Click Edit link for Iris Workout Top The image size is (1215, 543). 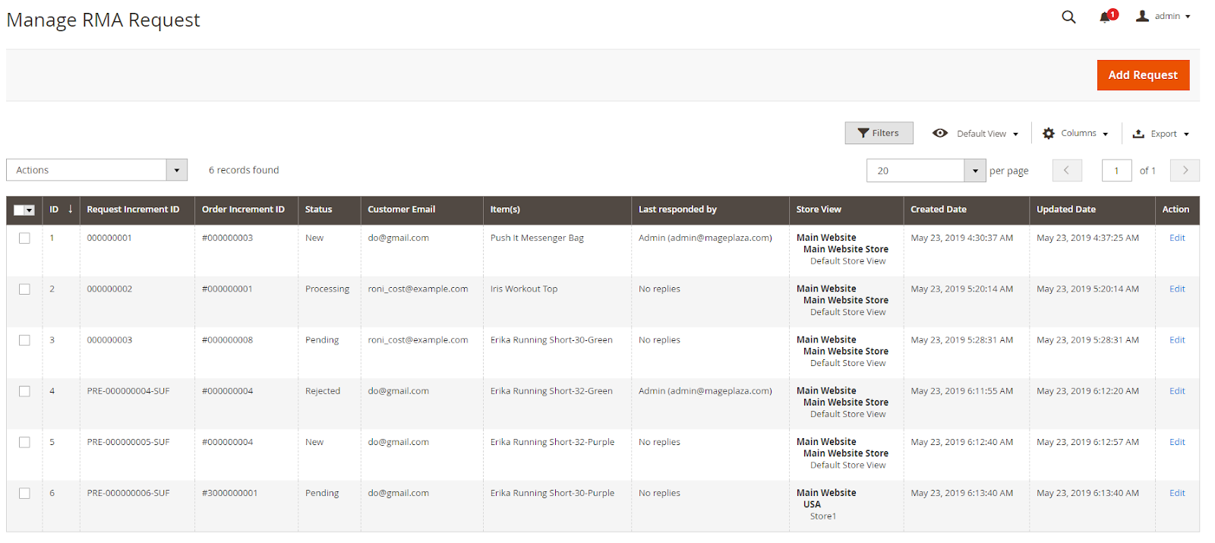[1177, 289]
